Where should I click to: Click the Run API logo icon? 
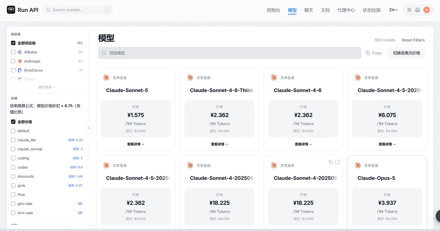click(x=11, y=10)
